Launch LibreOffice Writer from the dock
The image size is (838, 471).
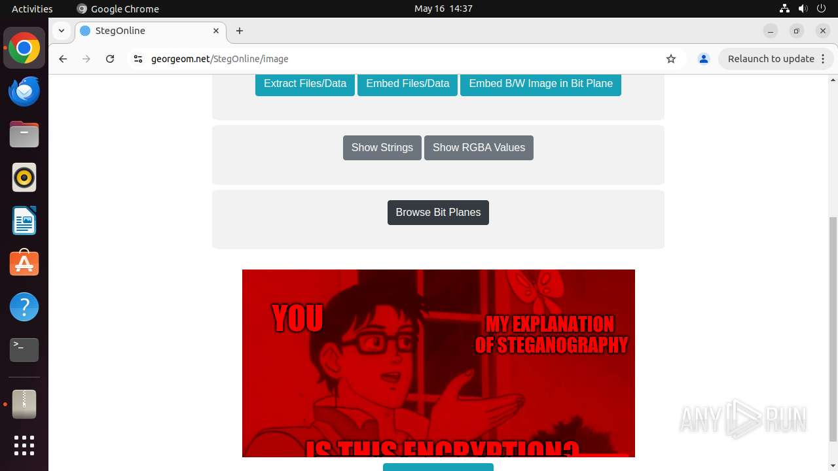click(x=24, y=220)
